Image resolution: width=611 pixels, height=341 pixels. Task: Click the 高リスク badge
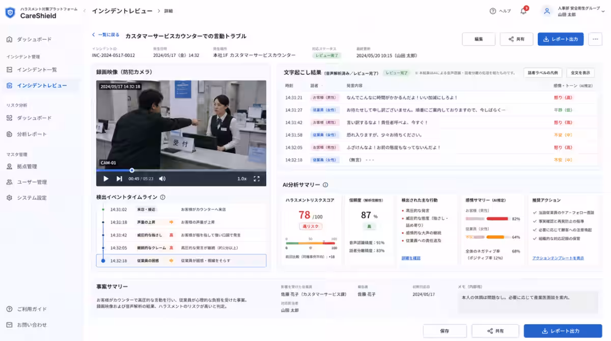tap(311, 226)
